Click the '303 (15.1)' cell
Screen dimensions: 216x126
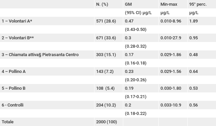click(106, 55)
